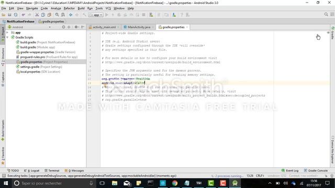Open the Terminal tool window
Image resolution: width=335 pixels, height=188 pixels.
coord(52,171)
